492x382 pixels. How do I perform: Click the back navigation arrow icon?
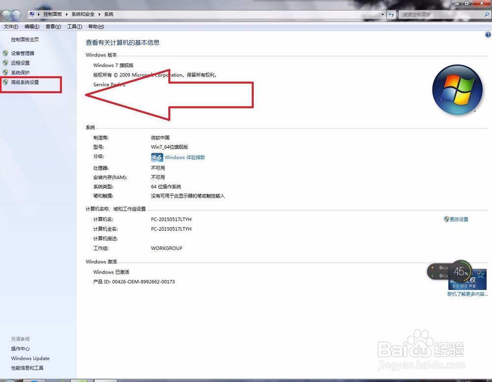coord(6,14)
